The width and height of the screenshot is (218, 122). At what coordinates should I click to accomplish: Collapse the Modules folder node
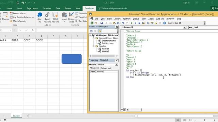(93, 46)
